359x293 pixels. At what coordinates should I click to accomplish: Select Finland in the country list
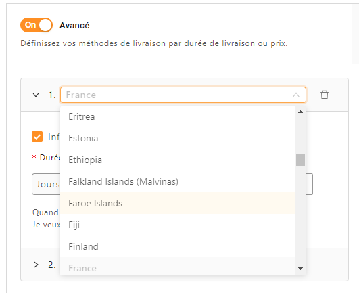click(x=177, y=246)
